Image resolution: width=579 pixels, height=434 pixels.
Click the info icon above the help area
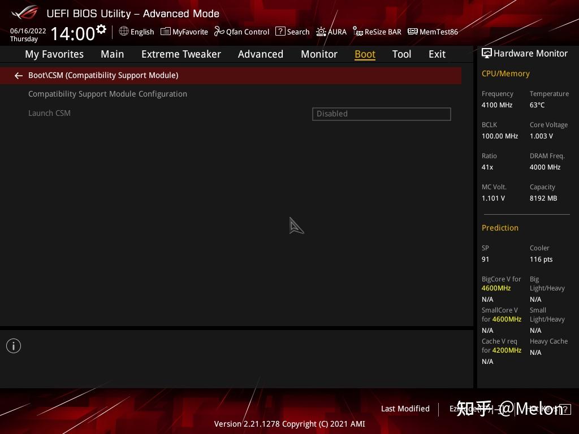14,345
